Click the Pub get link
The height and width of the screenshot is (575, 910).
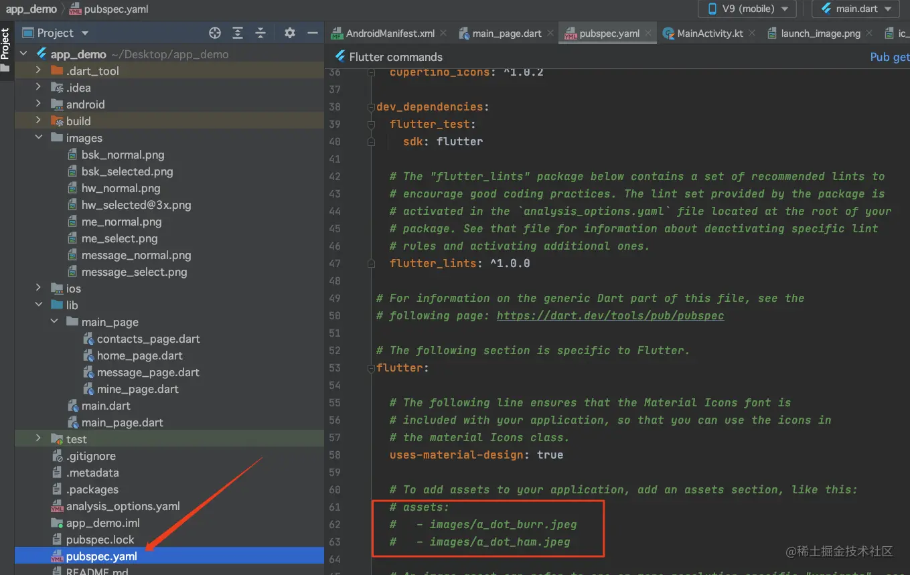(x=889, y=57)
